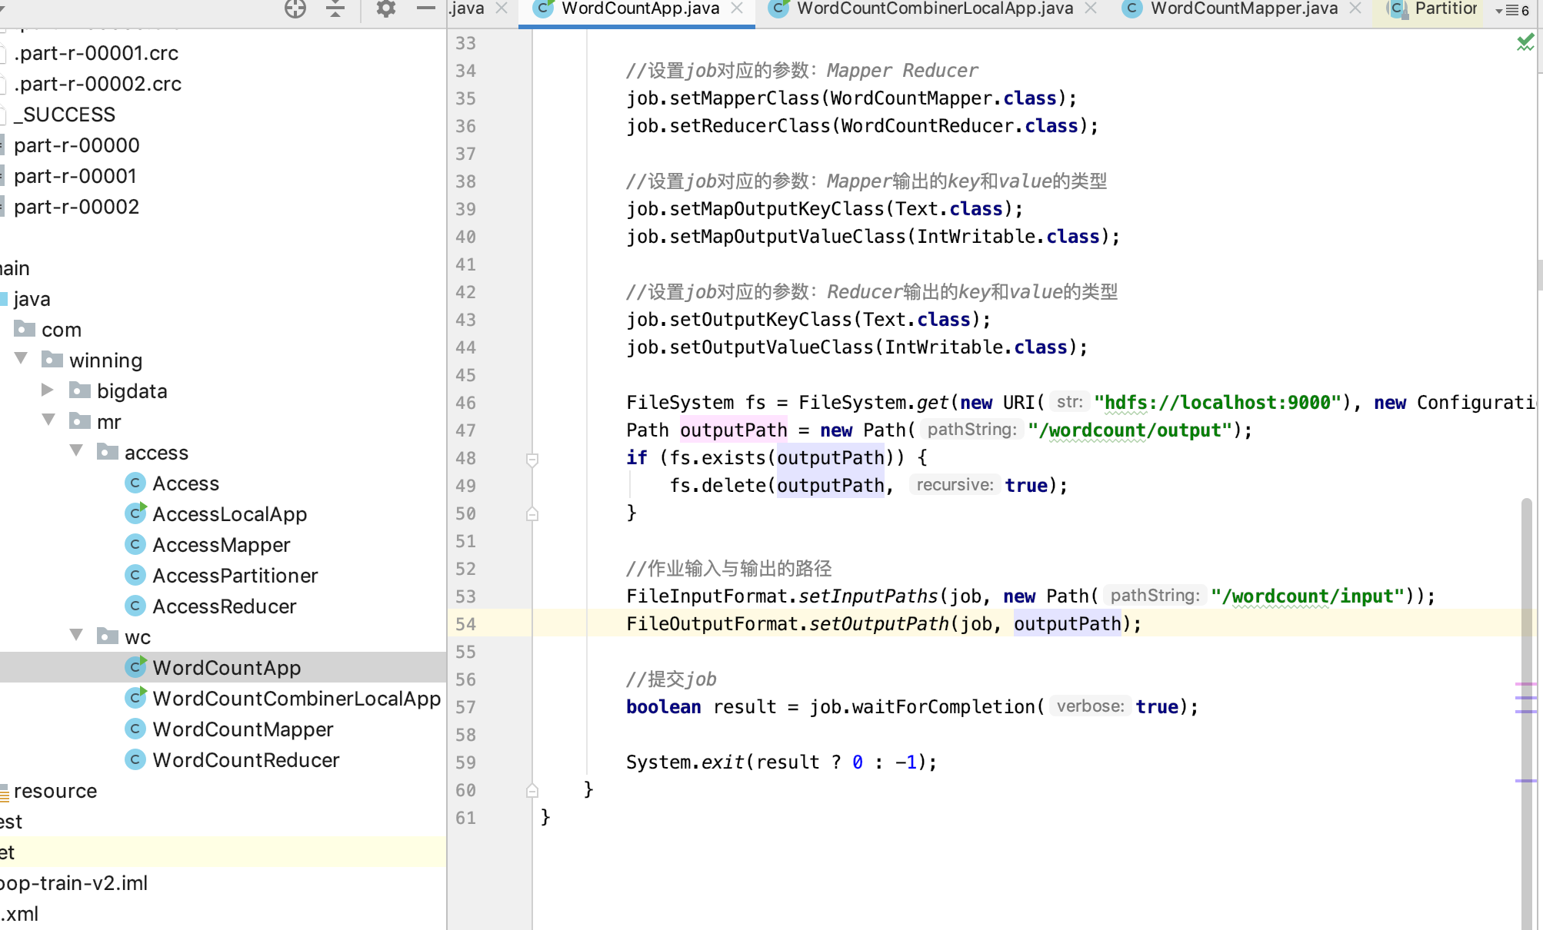Screen dimensions: 1543x930
Task: Click the minus collapse icon in toolbar
Action: 425,8
